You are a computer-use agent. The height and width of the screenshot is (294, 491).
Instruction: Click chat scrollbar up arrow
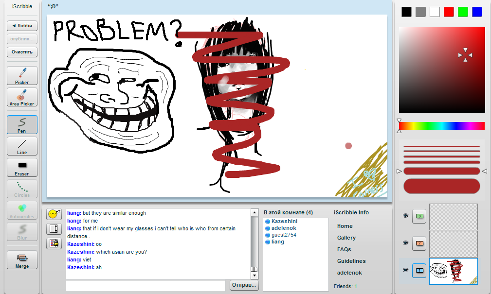click(x=255, y=213)
